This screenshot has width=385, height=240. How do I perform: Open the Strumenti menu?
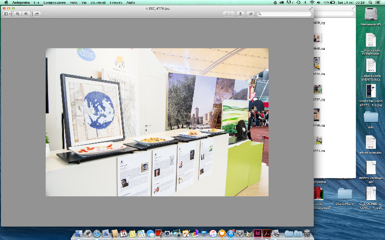[x=98, y=2]
